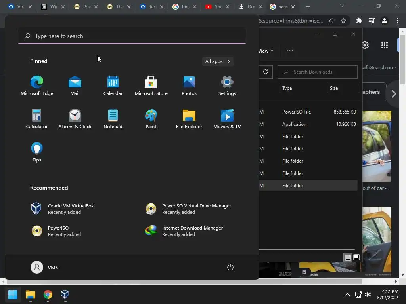Launch the Mail app

pos(75,86)
